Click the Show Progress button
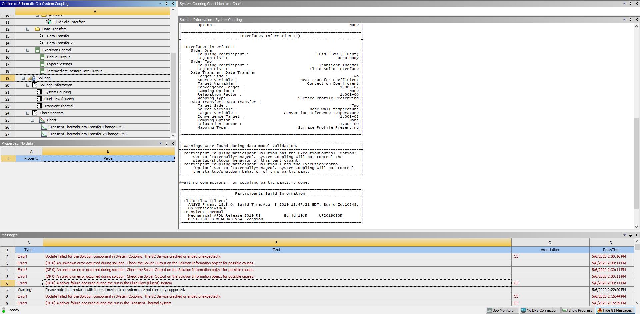Screen dimensions: 640x314 [578, 310]
